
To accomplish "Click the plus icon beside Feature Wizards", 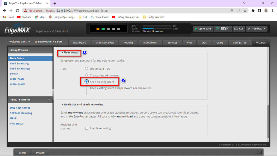I will click(49, 100).
